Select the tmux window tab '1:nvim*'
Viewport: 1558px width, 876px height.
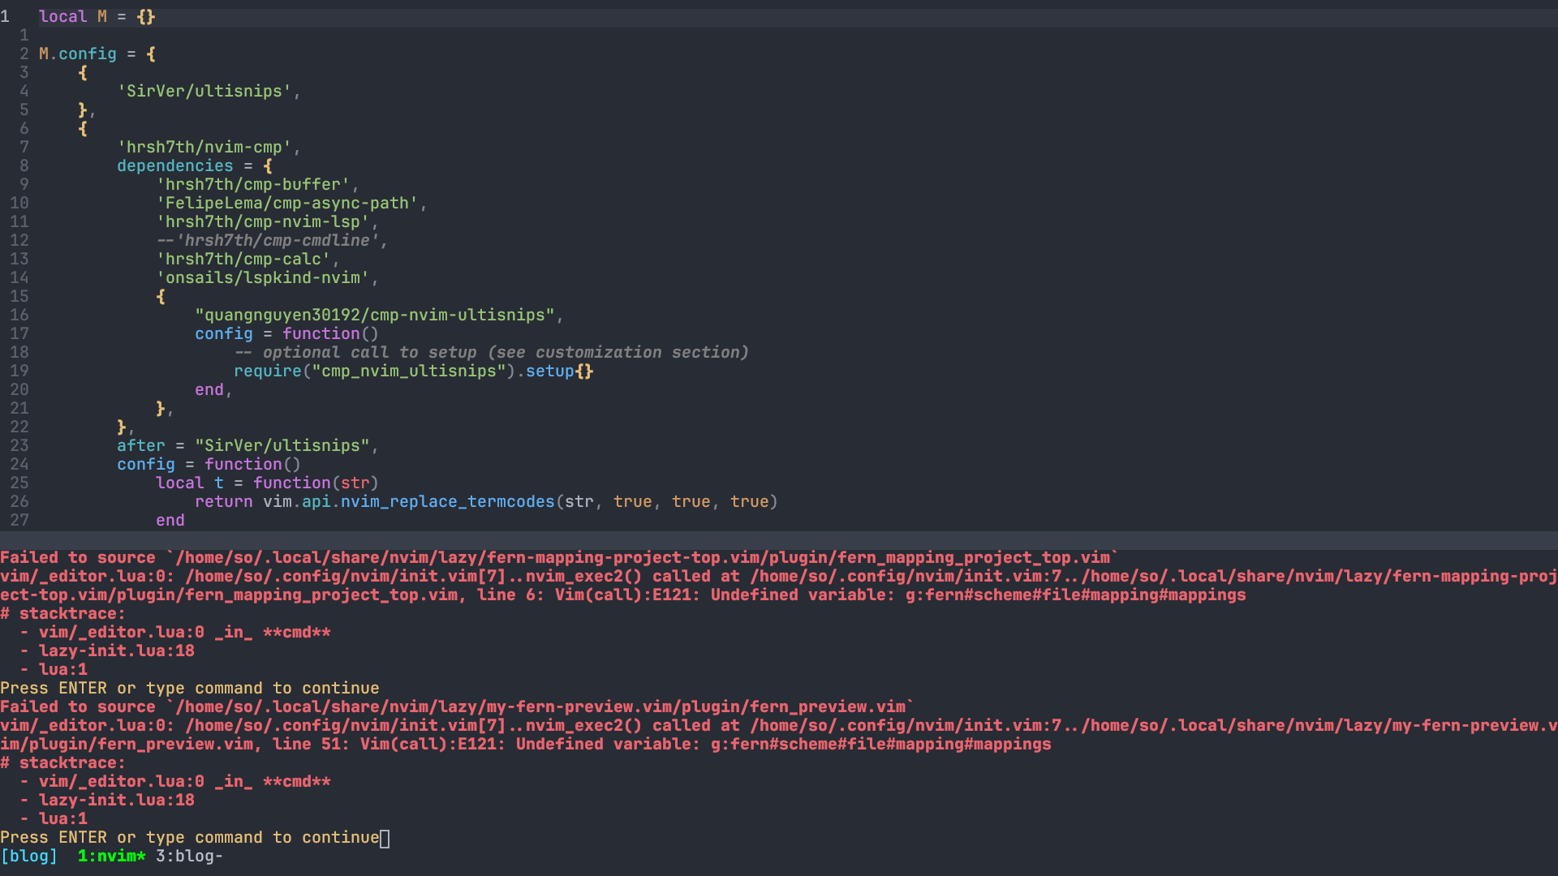(112, 856)
